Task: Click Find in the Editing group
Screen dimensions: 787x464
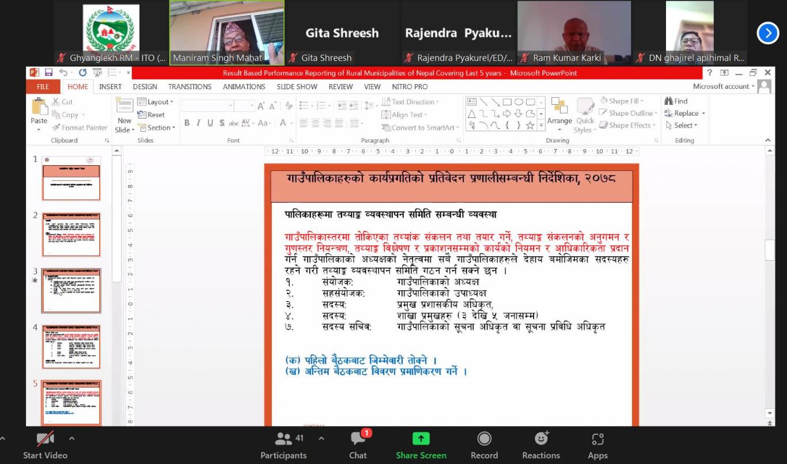Action: (x=676, y=101)
